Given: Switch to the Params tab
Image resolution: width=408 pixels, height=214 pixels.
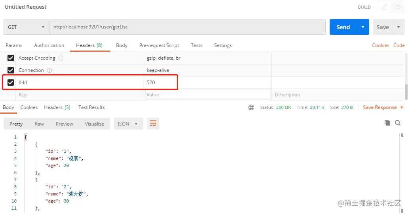Looking at the screenshot, I should click(14, 45).
